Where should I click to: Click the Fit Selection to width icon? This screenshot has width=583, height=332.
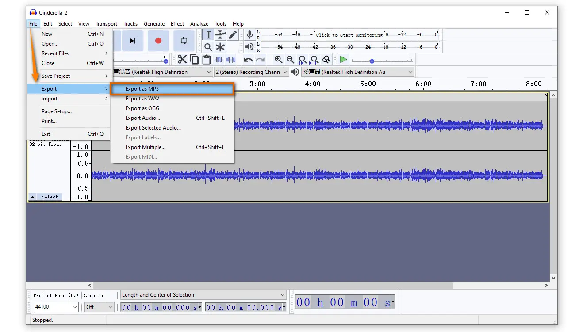[302, 60]
